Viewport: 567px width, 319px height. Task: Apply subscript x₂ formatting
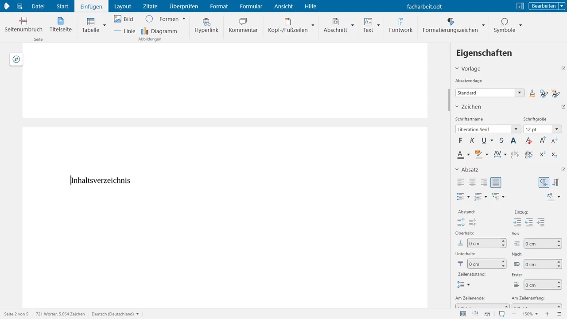[554, 154]
